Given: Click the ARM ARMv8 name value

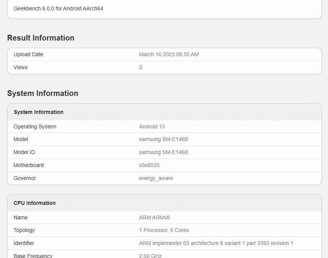Looking at the screenshot, I should point(154,217).
